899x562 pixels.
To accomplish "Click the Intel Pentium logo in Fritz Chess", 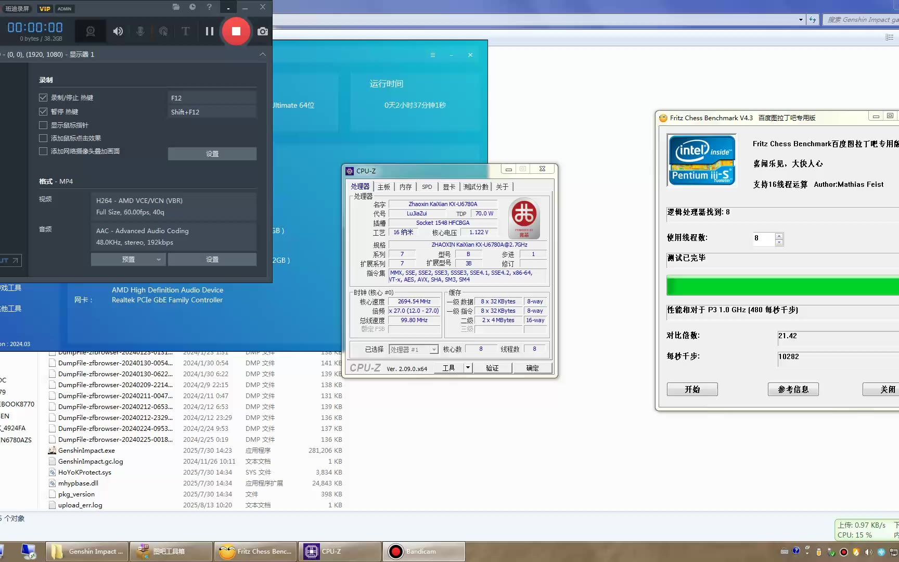I will (x=702, y=160).
